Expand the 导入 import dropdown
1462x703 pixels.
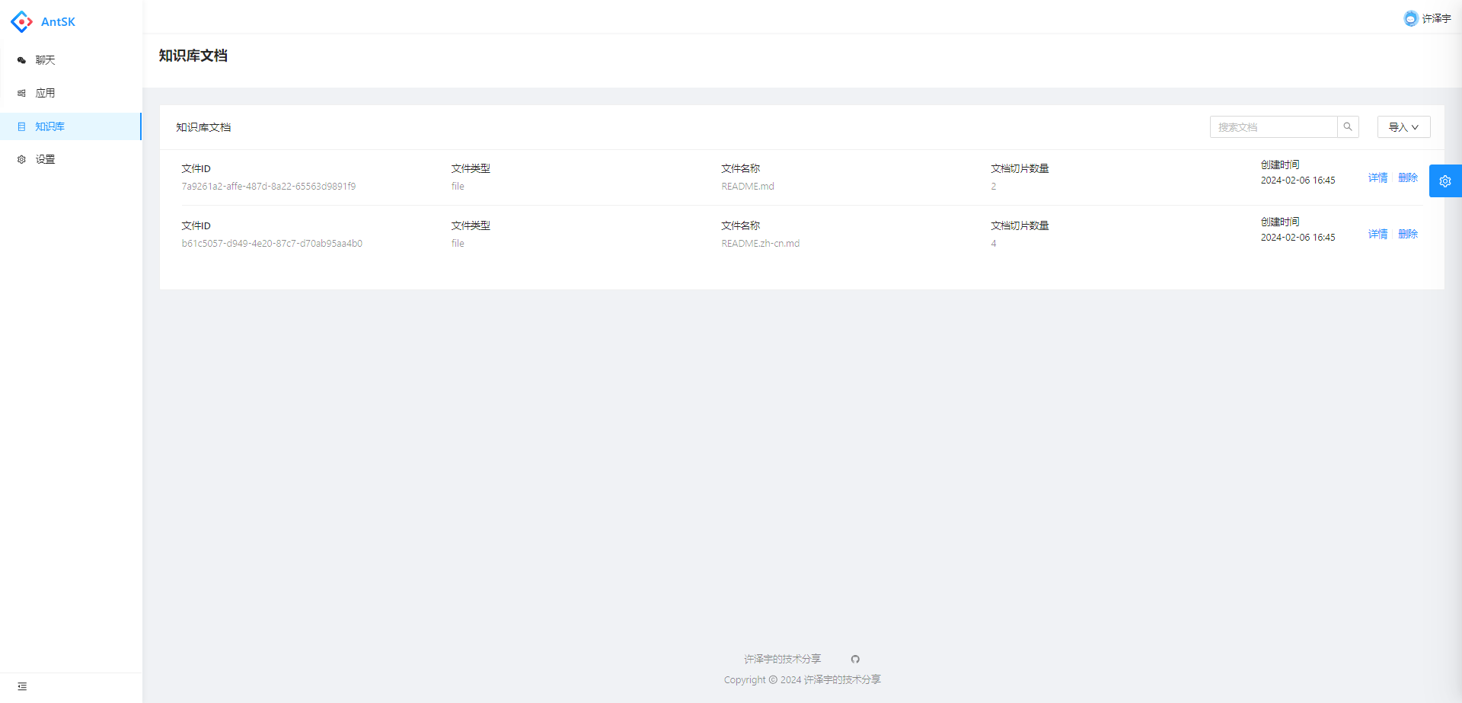pyautogui.click(x=1403, y=127)
